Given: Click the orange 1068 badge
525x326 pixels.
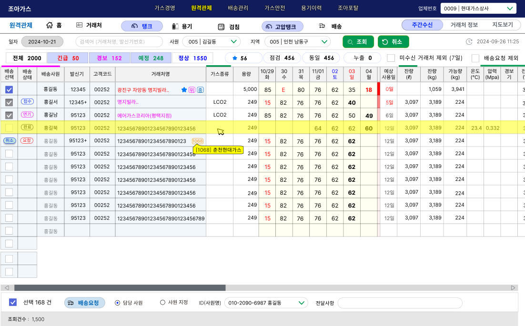Looking at the screenshot, I should [198, 141].
